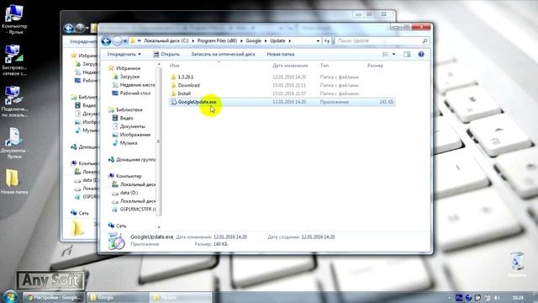Click the navigation pane scrollbar
This screenshot has width=538, height=303.
click(158, 141)
